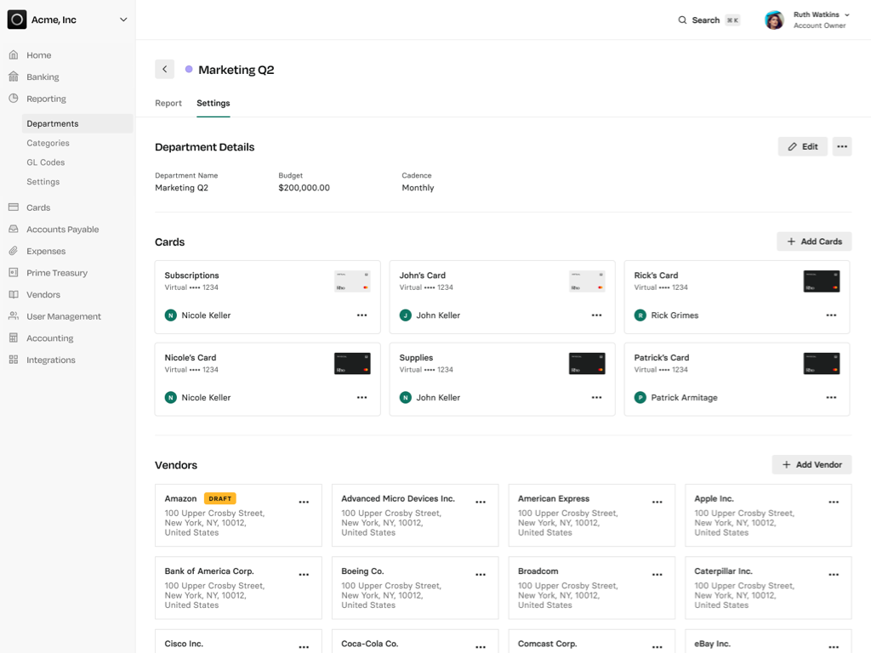Click the Vendors book icon
The width and height of the screenshot is (871, 653).
pos(14,294)
